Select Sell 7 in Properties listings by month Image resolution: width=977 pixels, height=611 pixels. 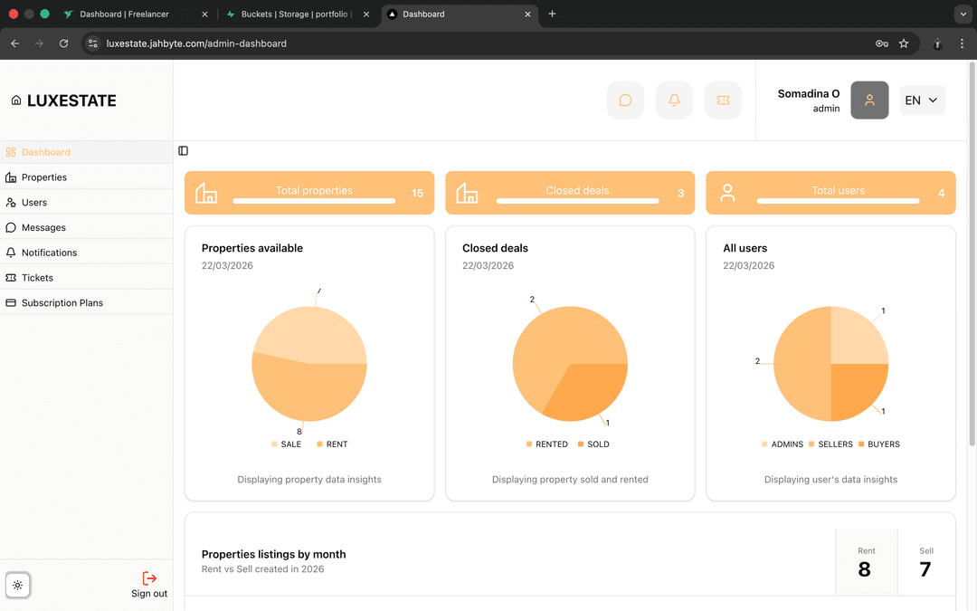[x=925, y=563]
